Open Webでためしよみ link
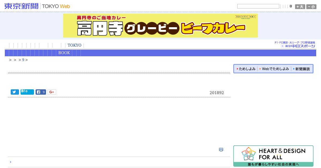Image resolution: width=321 pixels, height=168 pixels. click(x=274, y=69)
